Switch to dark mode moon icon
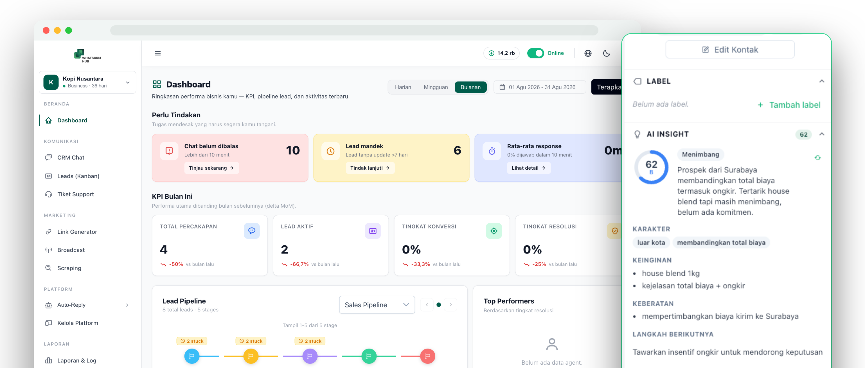865x368 pixels. 607,53
